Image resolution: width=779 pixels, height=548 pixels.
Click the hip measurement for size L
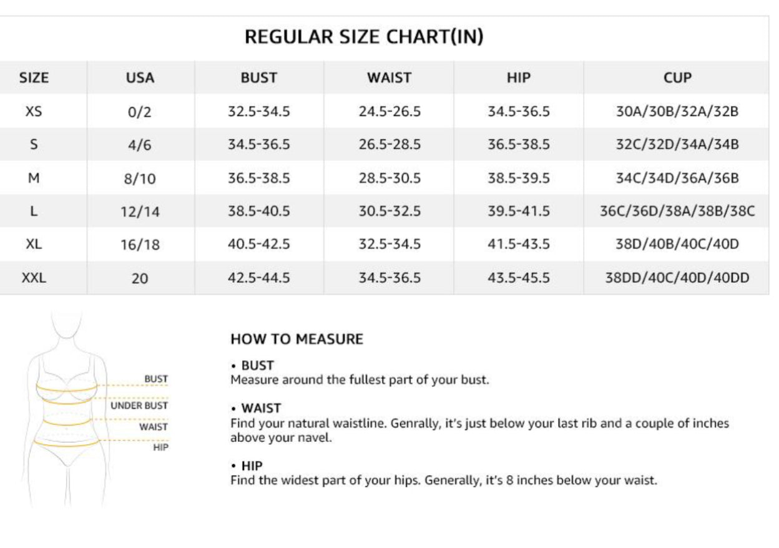coord(518,212)
